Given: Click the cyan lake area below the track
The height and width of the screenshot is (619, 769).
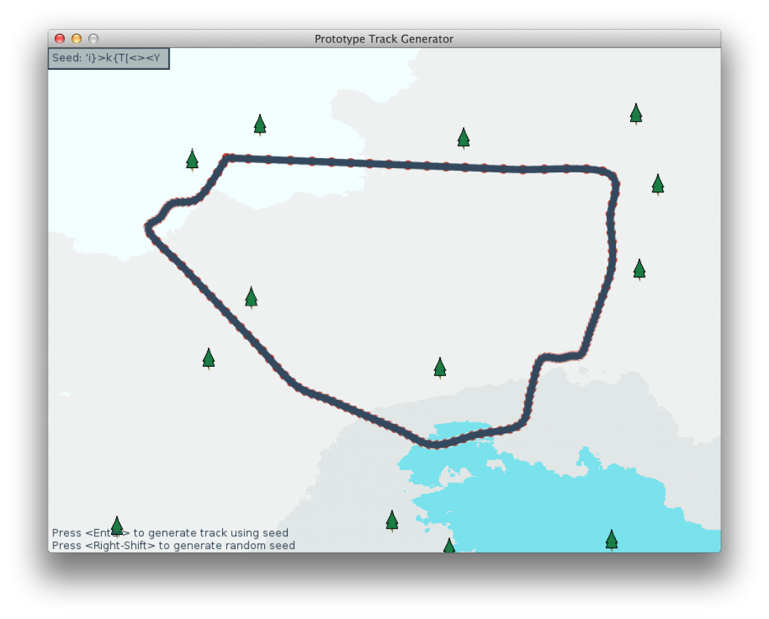Looking at the screenshot, I should [x=541, y=499].
